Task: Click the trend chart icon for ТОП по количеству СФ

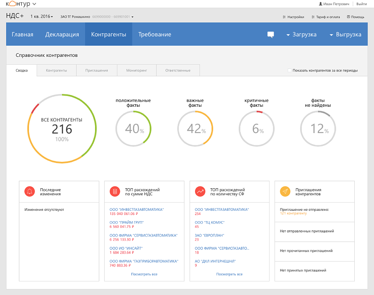Action: (x=200, y=191)
